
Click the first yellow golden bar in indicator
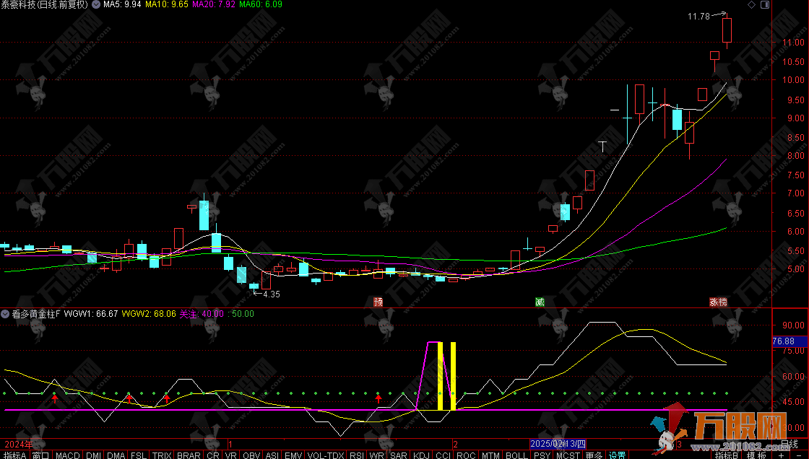pos(440,376)
